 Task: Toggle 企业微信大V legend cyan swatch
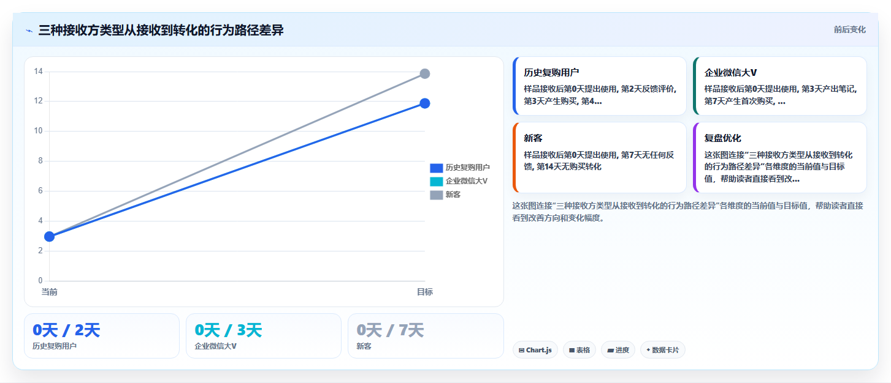tap(436, 181)
